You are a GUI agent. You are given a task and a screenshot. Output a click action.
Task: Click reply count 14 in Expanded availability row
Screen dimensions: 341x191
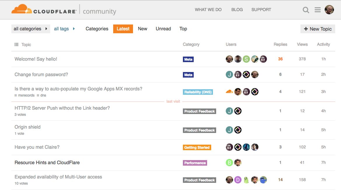[x=280, y=180]
